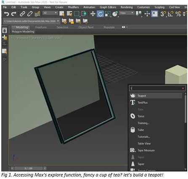This screenshot has width=188, height=179.
Task: Activate the Select Object tool
Action: click(62, 14)
